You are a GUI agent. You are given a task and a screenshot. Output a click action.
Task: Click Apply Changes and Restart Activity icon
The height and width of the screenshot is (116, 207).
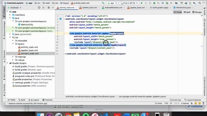[146, 3]
